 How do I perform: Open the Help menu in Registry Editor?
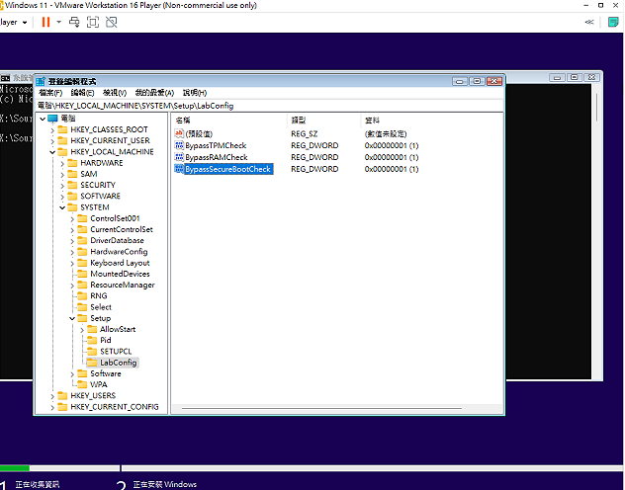click(x=195, y=93)
